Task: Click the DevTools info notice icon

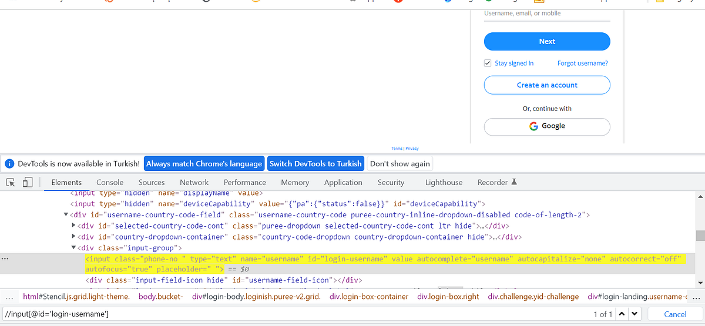Action: [9, 164]
